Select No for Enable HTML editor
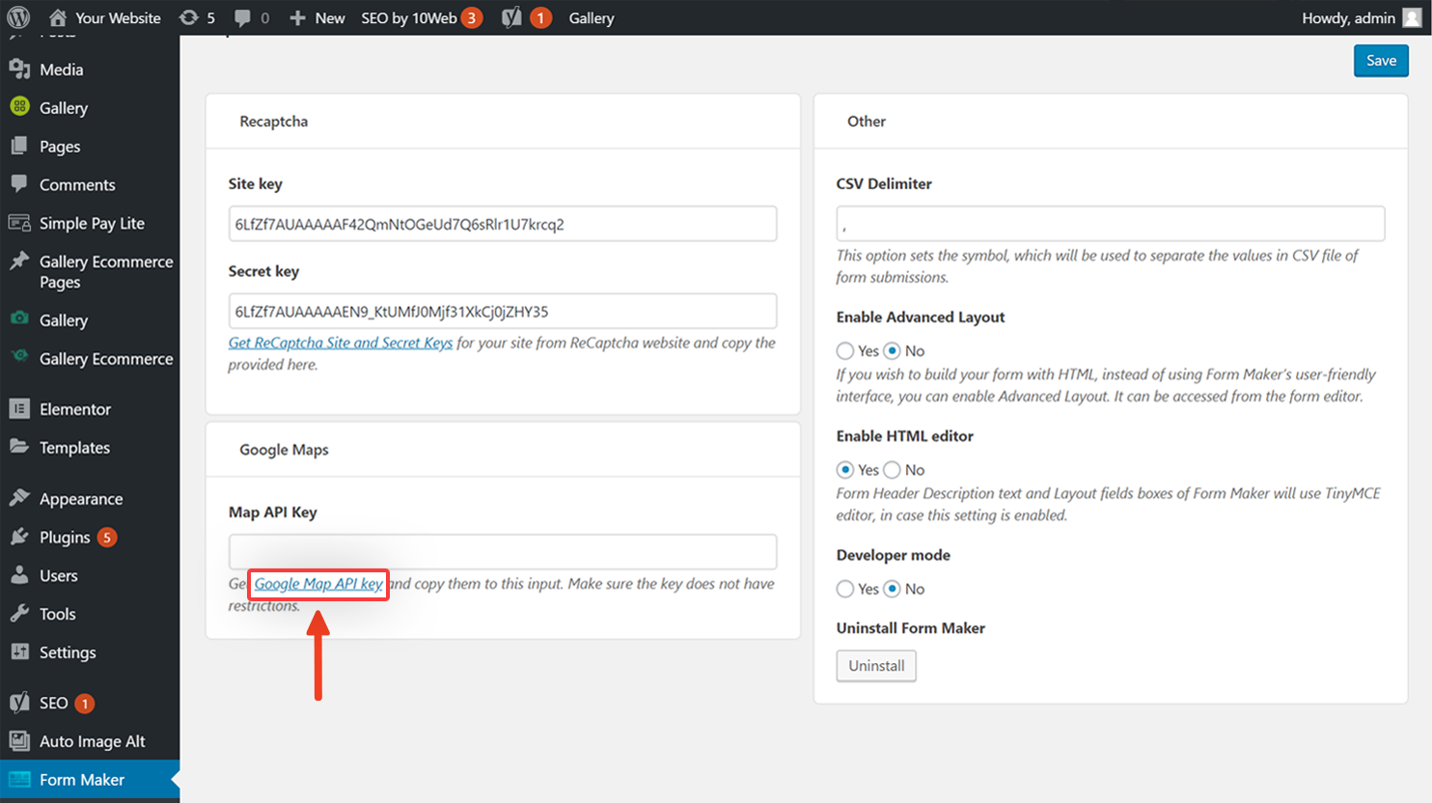 click(893, 470)
